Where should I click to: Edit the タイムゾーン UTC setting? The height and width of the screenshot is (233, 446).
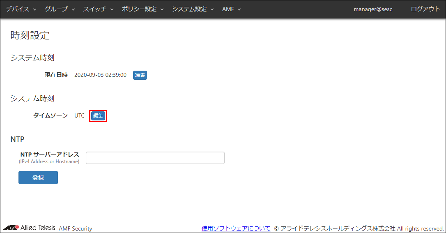98,116
